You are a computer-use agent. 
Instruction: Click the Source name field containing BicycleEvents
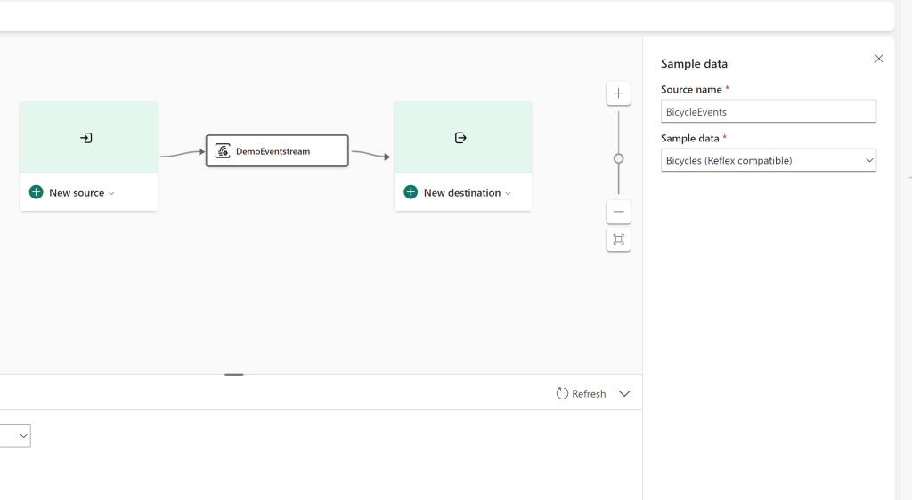click(768, 112)
